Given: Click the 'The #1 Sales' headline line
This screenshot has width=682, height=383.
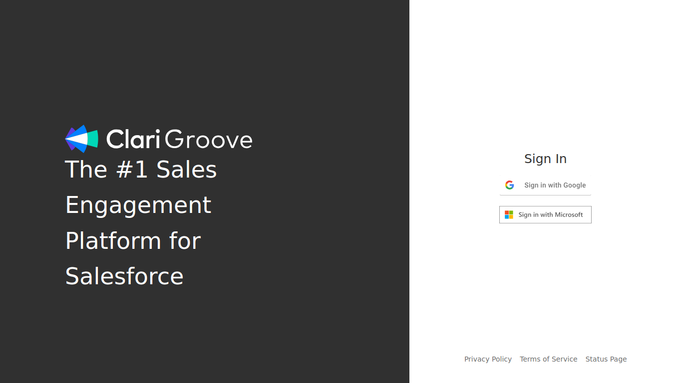Looking at the screenshot, I should coord(141,170).
